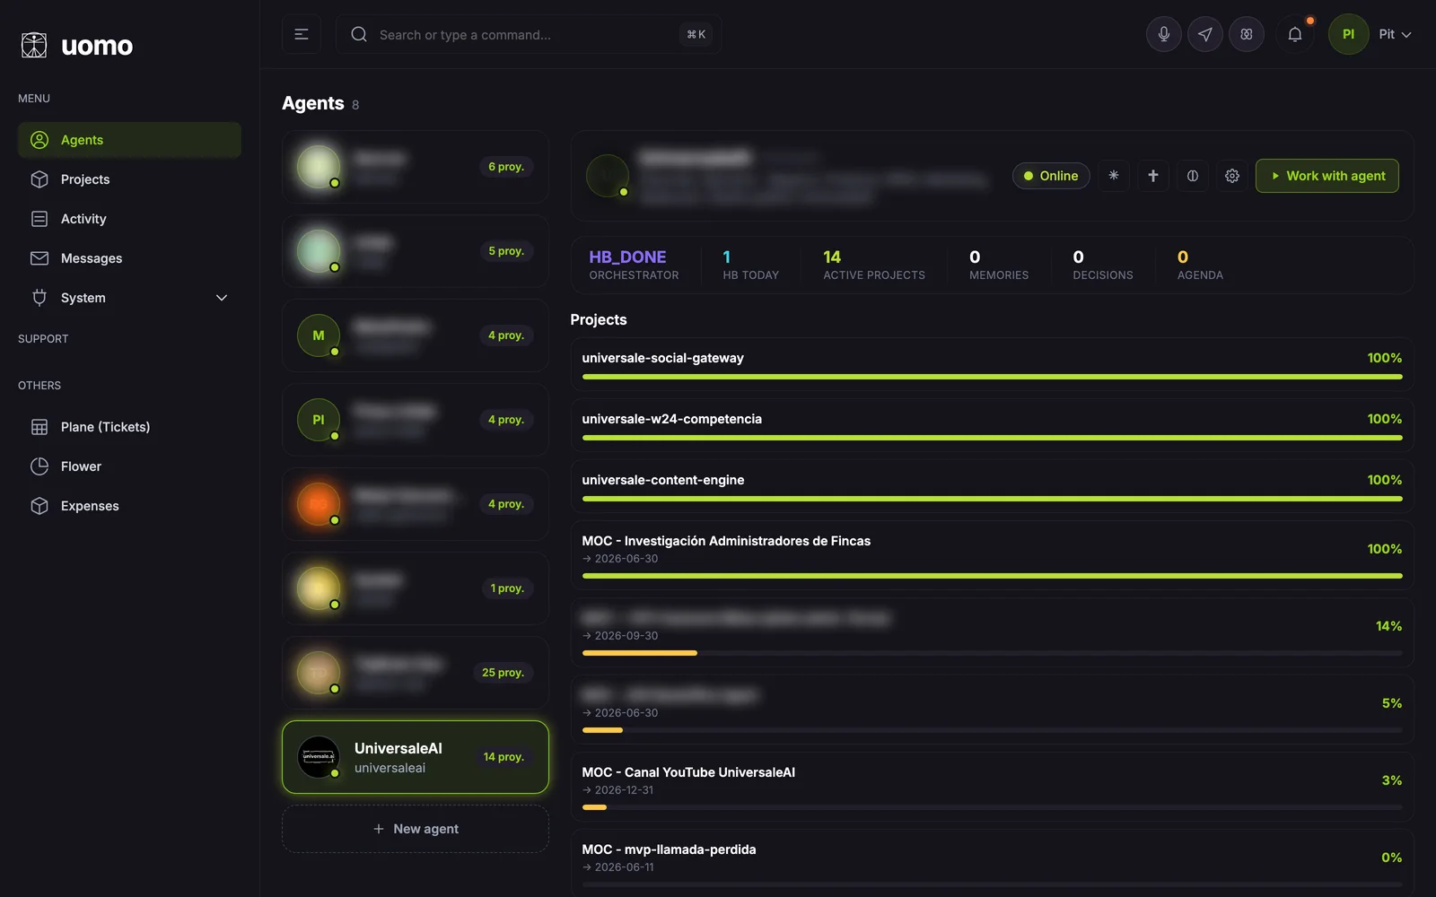Screen dimensions: 1436x897
Task: Select the agent card with 25 proy.
Action: coord(416,673)
